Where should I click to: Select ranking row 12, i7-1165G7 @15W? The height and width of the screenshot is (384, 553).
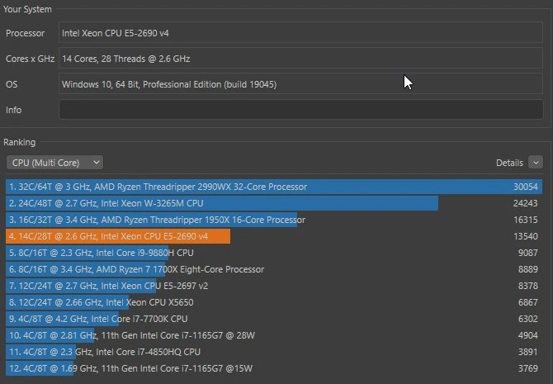274,368
